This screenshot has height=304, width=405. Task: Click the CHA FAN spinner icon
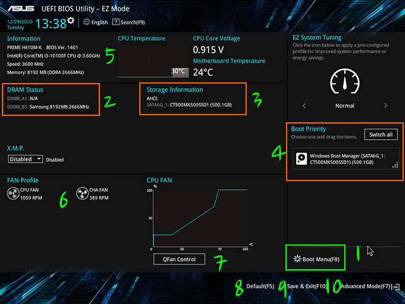point(82,194)
